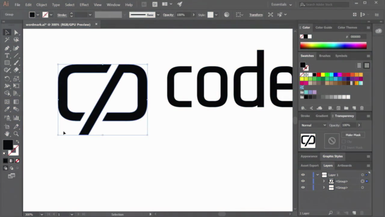This screenshot has width=385, height=217.
Task: Select the Curvature tool
Action: (x=16, y=48)
